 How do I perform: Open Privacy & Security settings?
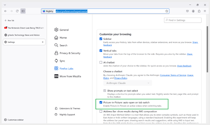[x=67, y=53]
